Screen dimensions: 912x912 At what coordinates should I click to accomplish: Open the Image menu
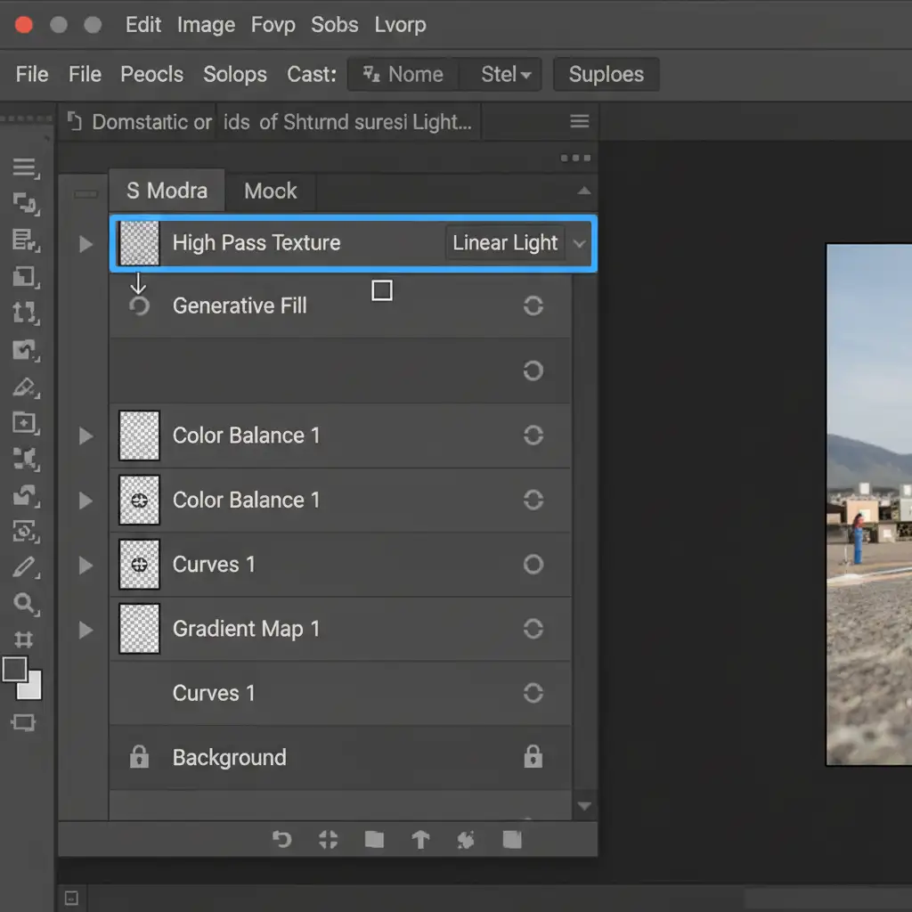206,25
